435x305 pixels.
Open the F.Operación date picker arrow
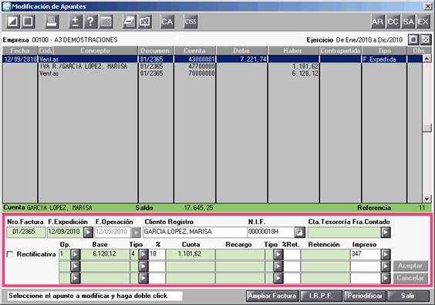click(136, 232)
